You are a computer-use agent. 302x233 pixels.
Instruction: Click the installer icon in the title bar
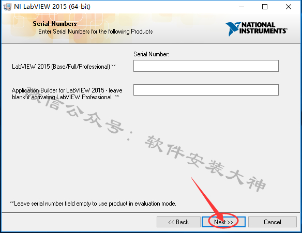point(7,7)
